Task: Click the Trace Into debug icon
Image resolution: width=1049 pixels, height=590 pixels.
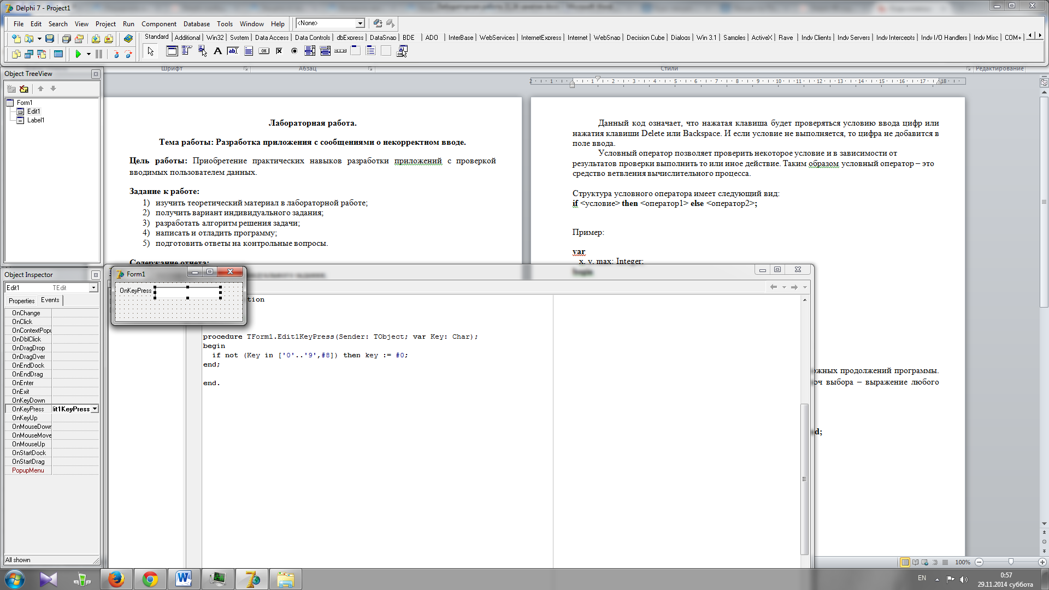Action: (x=116, y=54)
